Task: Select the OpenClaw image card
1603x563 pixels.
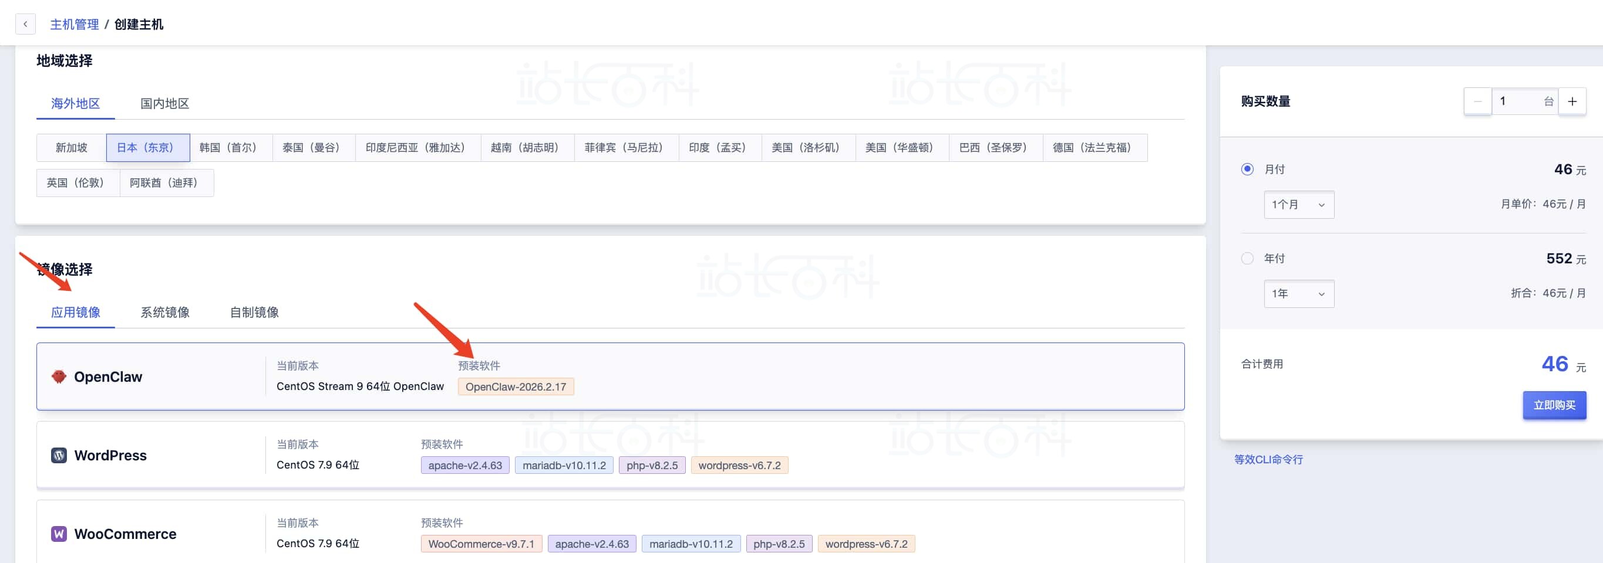Action: [610, 377]
